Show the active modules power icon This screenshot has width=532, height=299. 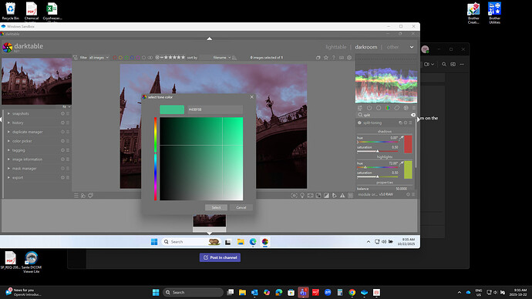click(369, 108)
